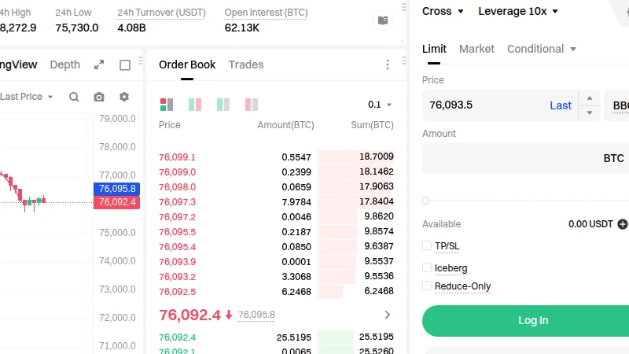Click the Open Interest (BTC) label
Viewport: 629px width, 354px height.
[266, 13]
